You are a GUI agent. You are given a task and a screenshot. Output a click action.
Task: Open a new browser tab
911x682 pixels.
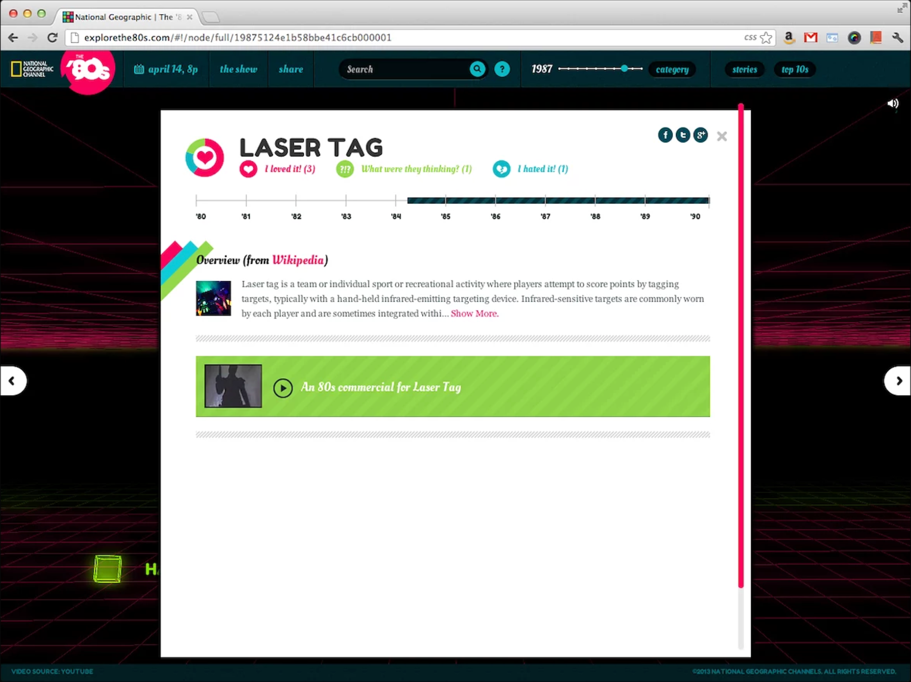pos(210,18)
